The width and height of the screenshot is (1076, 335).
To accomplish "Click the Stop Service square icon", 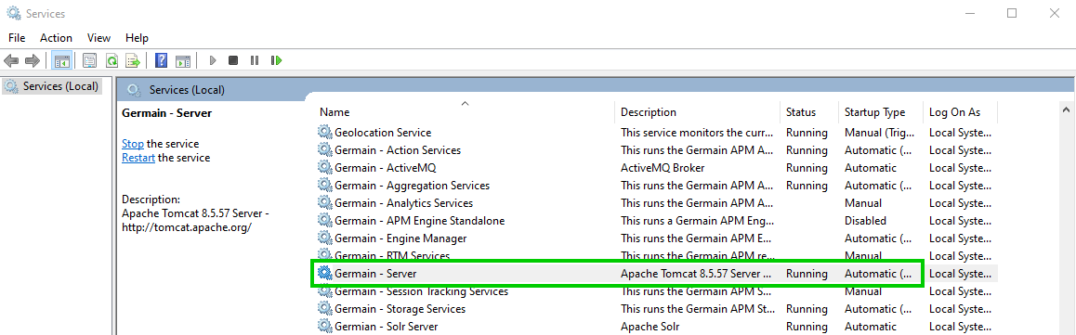I will 233,61.
